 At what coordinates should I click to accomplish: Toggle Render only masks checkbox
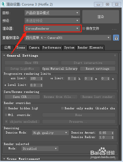coord(62,108)
